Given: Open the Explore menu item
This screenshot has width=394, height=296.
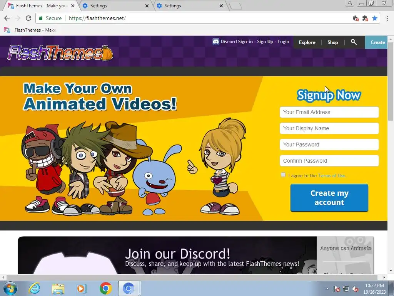Looking at the screenshot, I should tap(307, 42).
